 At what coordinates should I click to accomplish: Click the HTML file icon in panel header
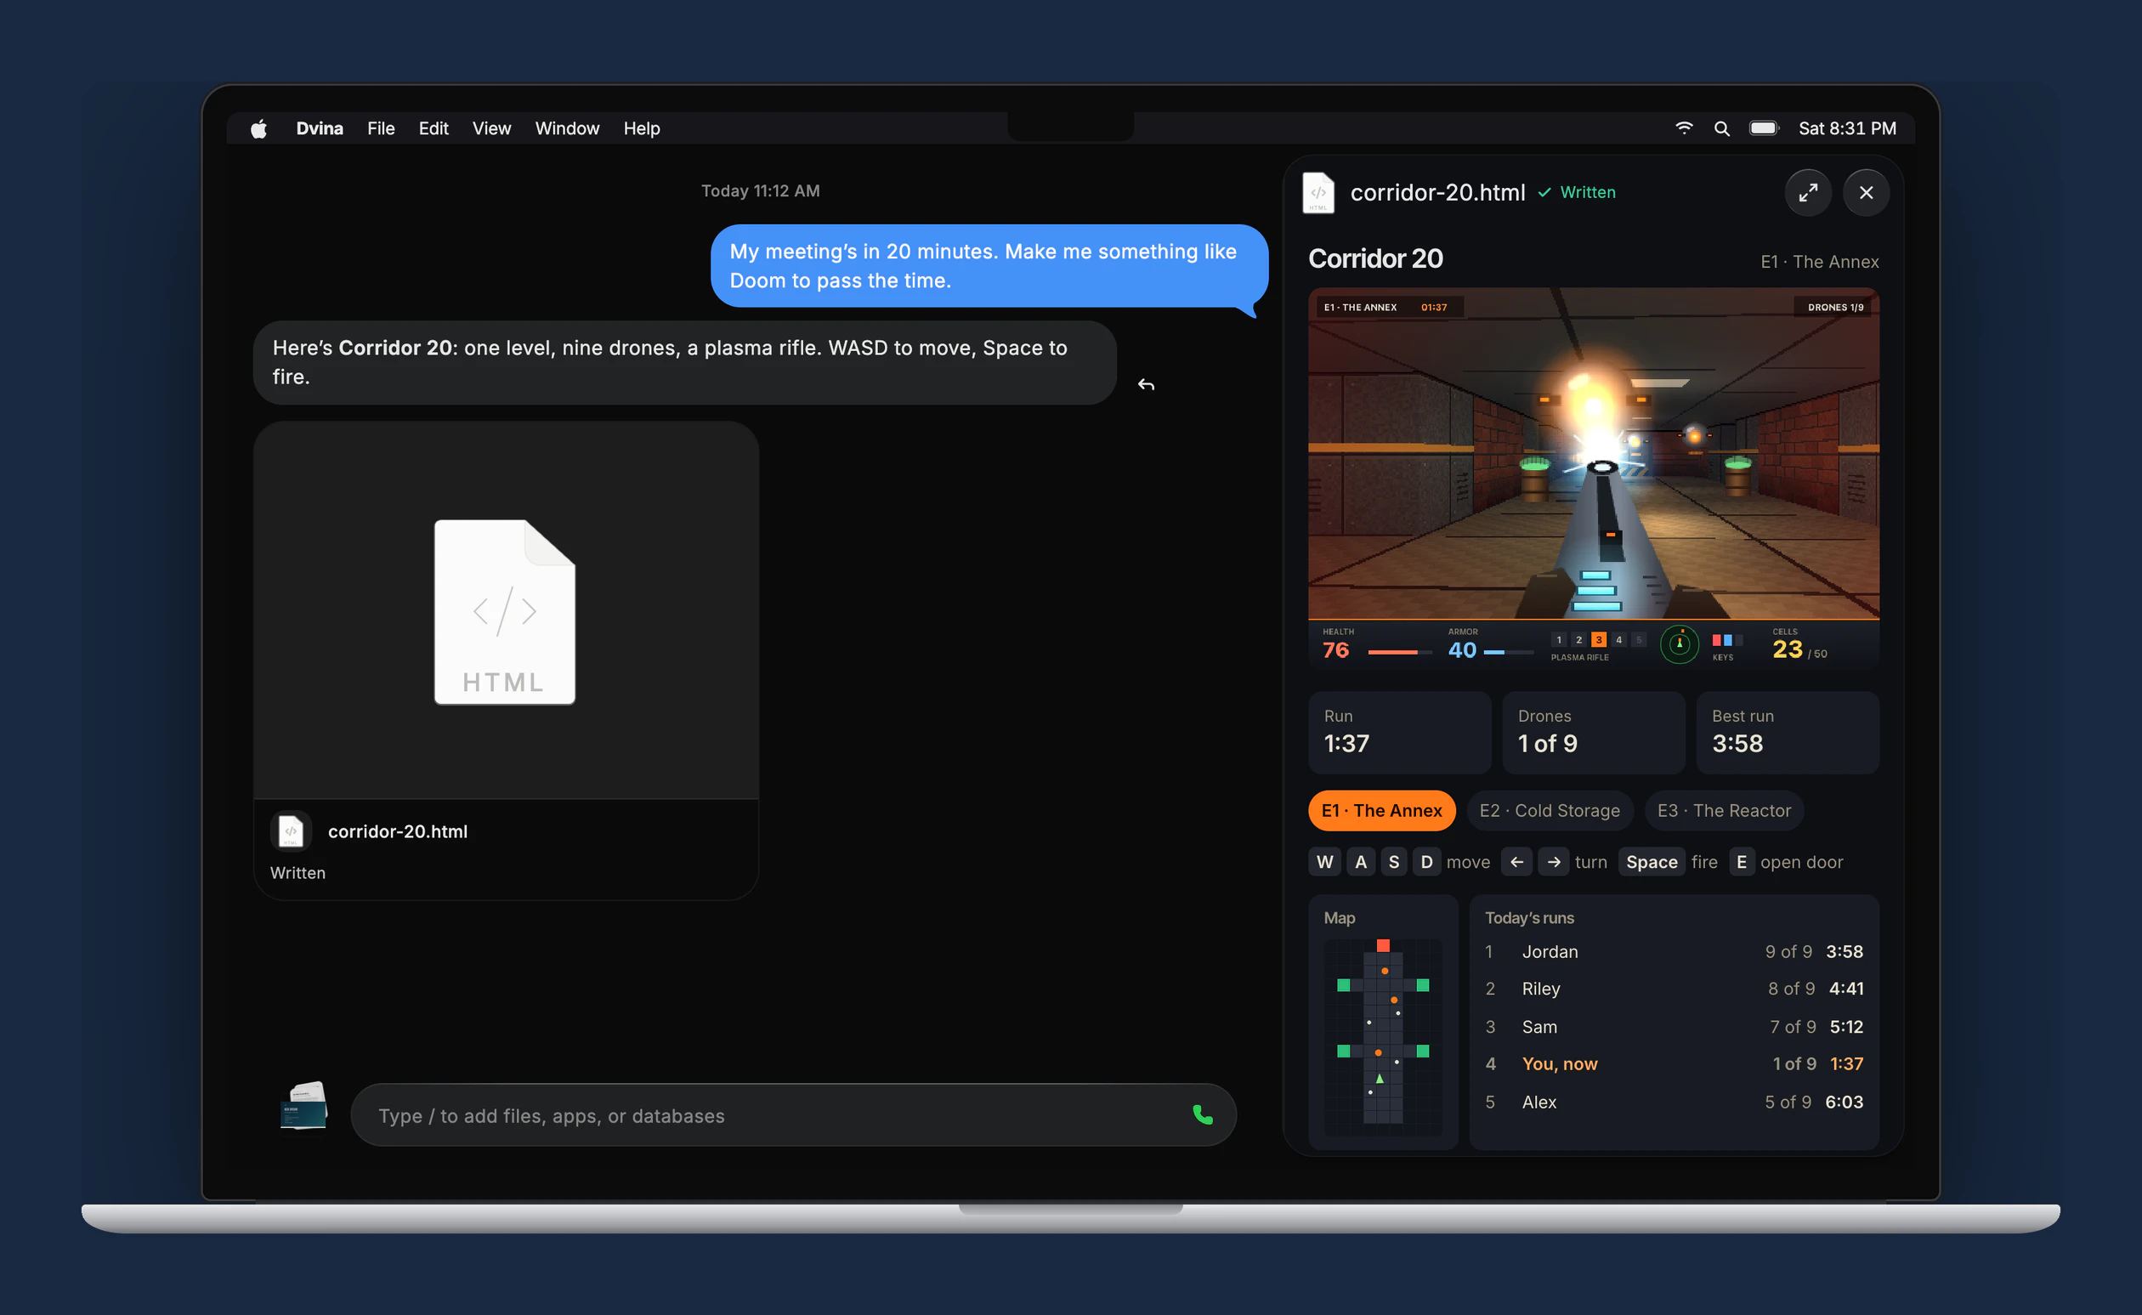1317,192
